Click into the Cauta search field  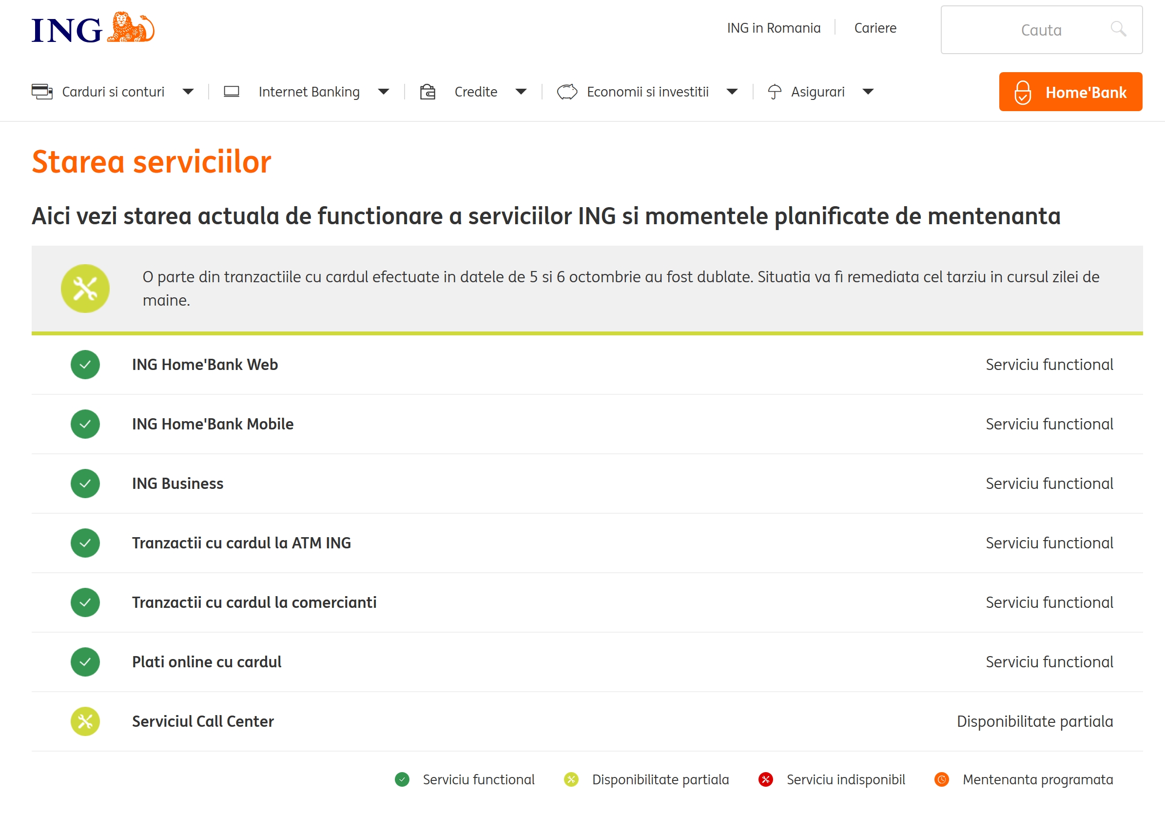[1030, 30]
